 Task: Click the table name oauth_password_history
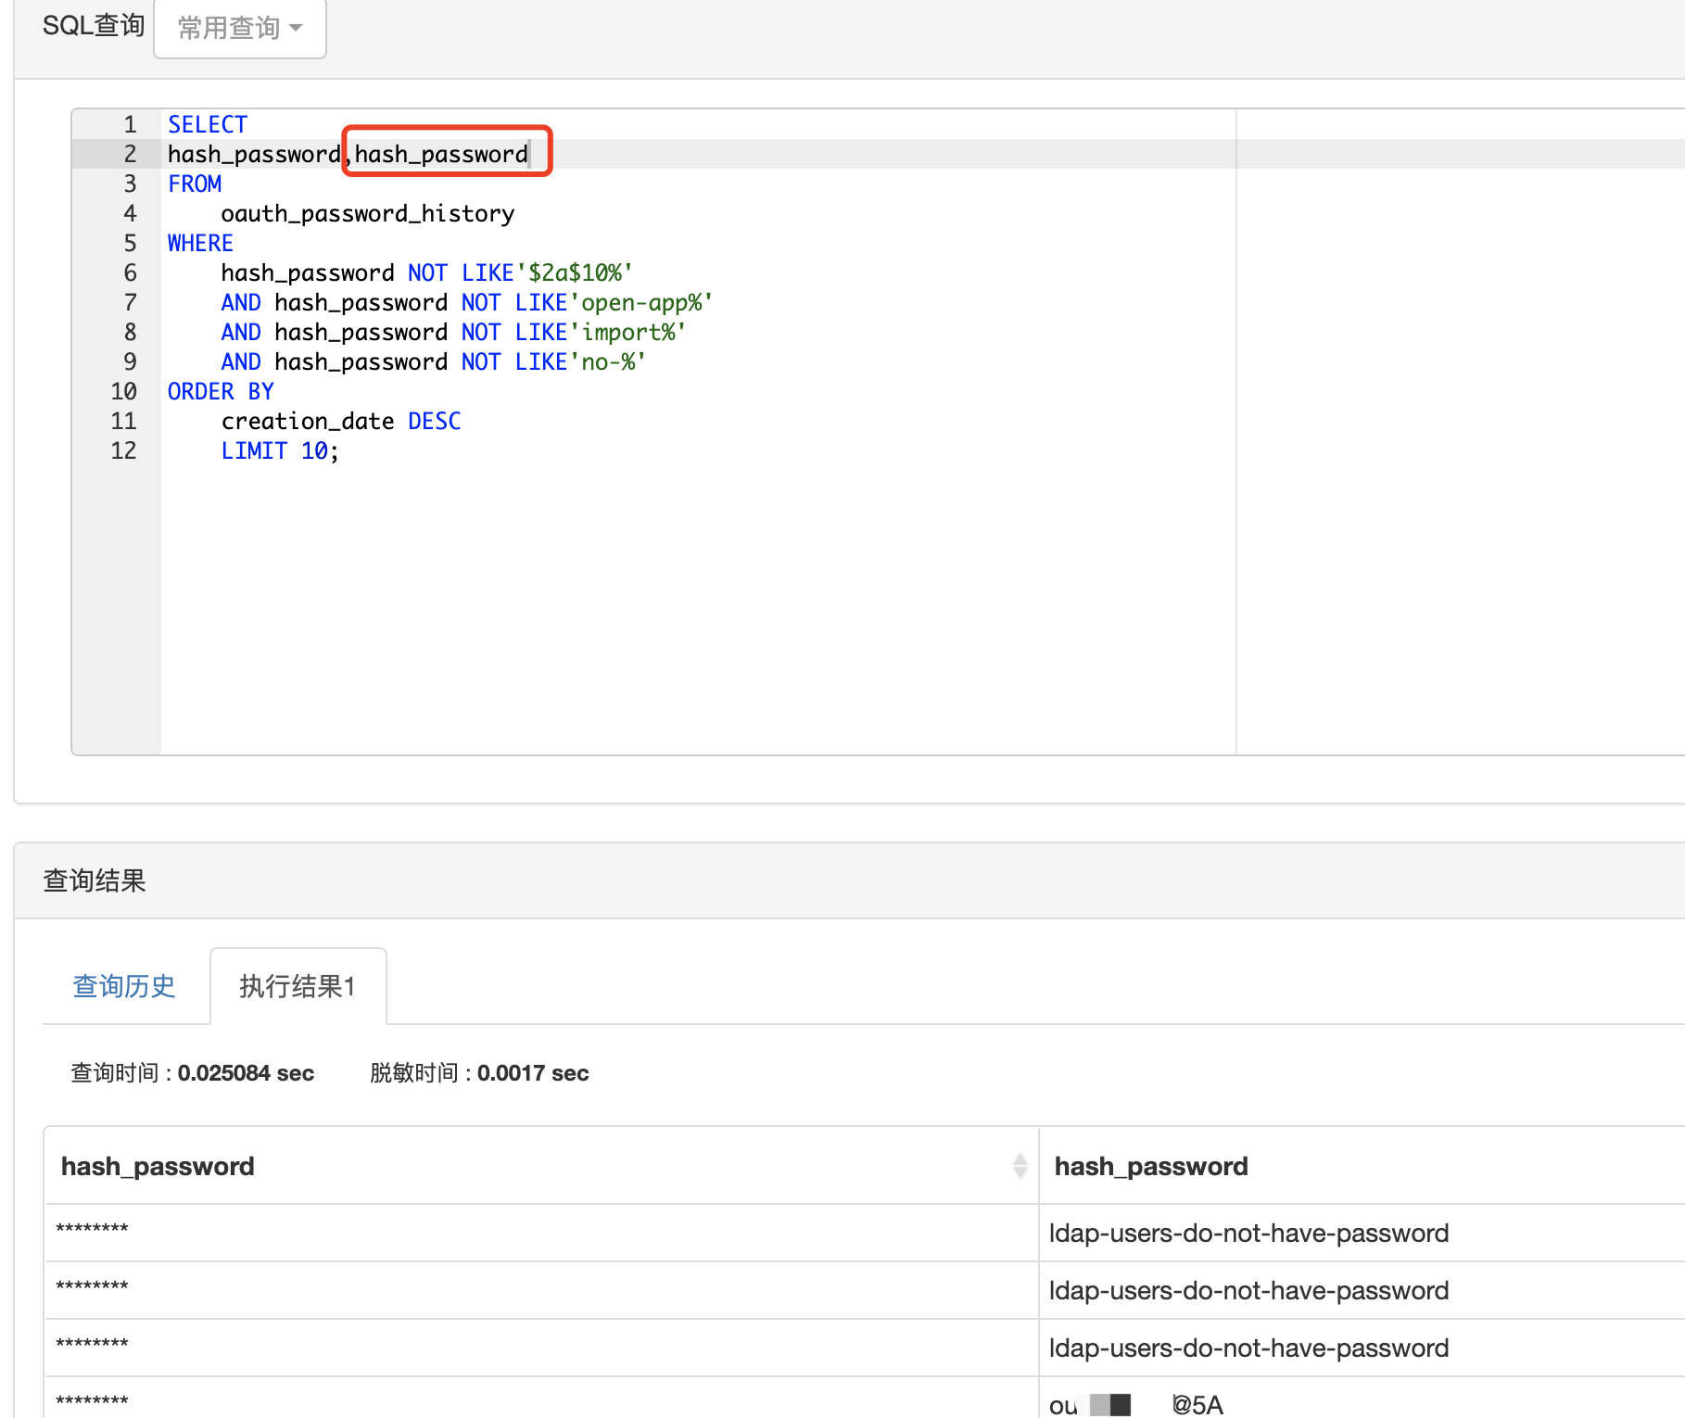(367, 213)
